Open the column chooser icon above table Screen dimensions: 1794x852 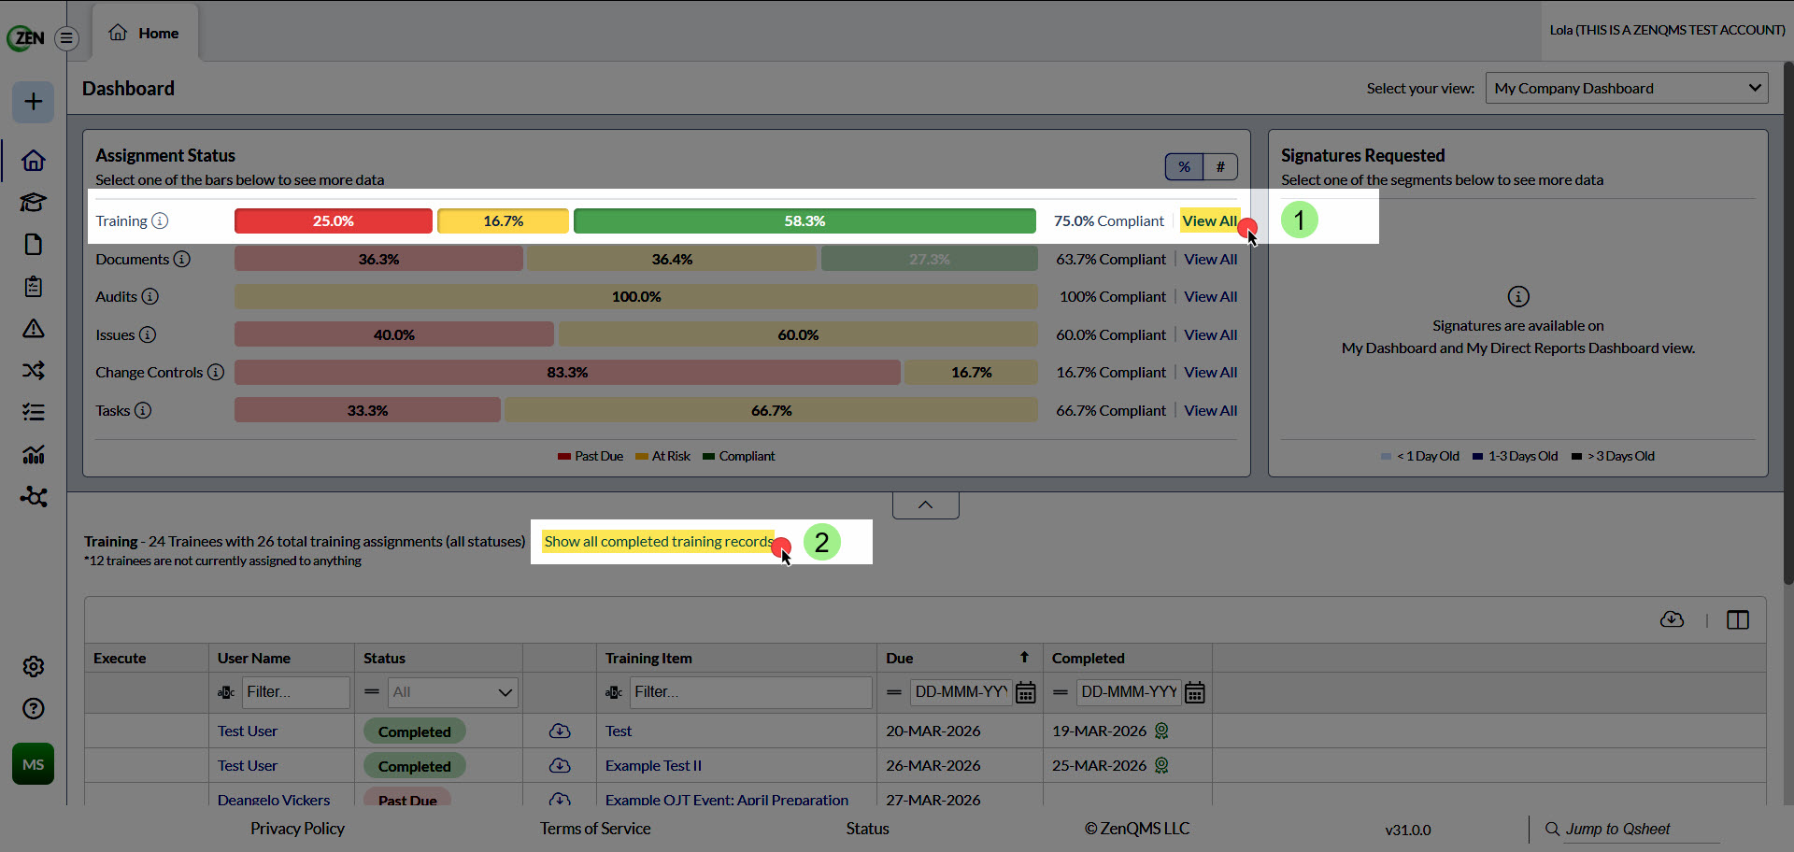(x=1737, y=619)
